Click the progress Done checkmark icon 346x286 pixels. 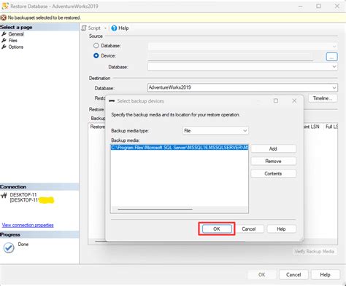[9, 247]
